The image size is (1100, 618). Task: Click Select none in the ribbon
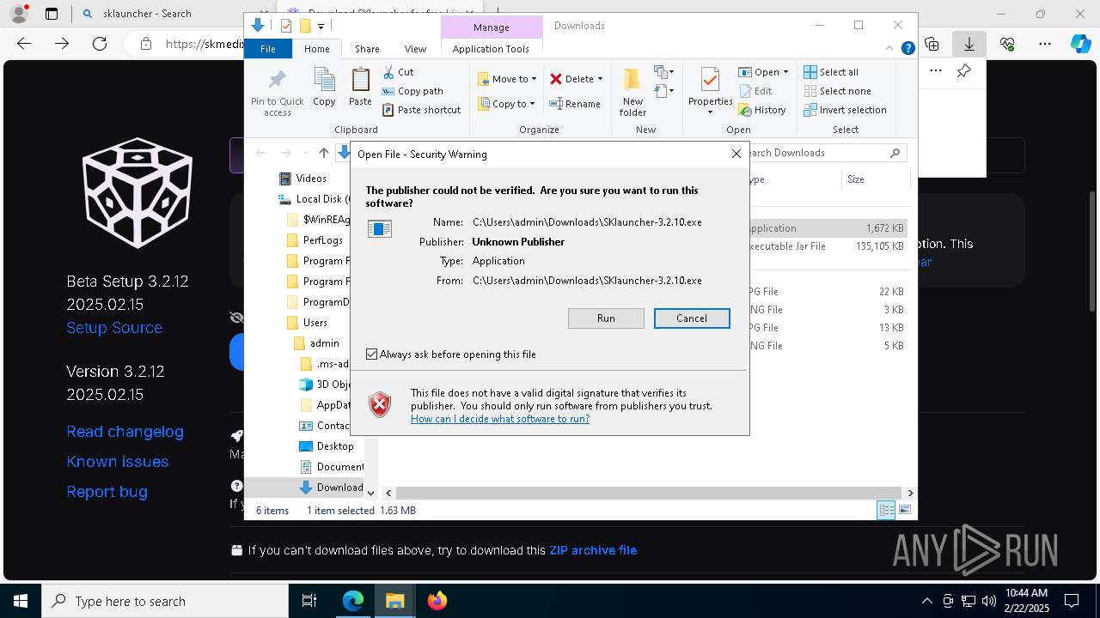(837, 91)
